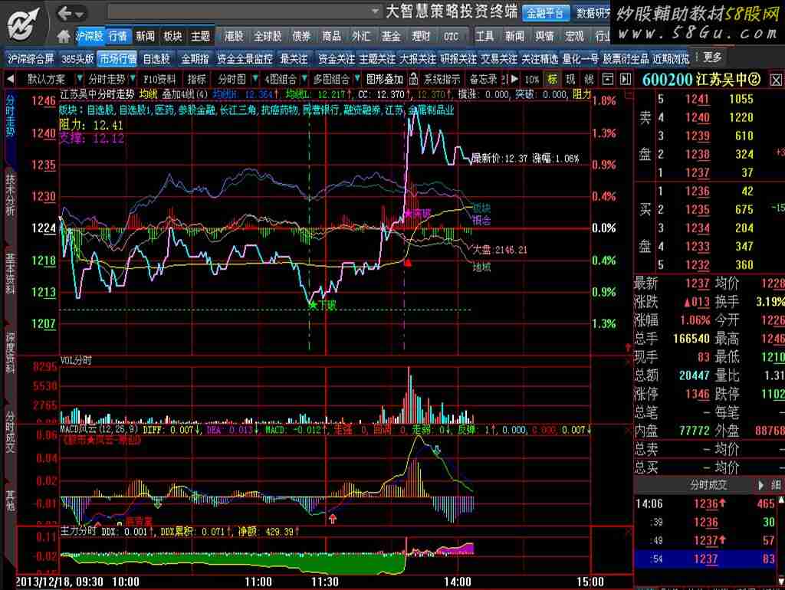Screen dimensions: 785x590
Task: Open the home page via the house icon
Action: pyautogui.click(x=64, y=36)
